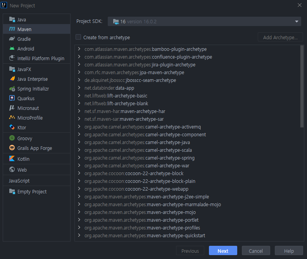Choose Empty Project label in list

point(32,192)
